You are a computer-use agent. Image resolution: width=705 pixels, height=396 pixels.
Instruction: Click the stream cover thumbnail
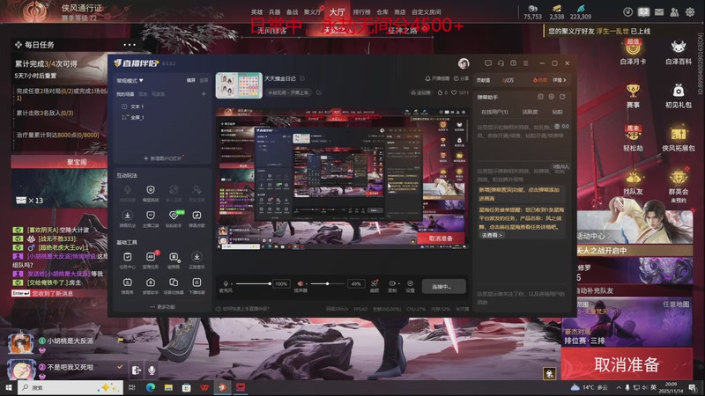point(239,85)
